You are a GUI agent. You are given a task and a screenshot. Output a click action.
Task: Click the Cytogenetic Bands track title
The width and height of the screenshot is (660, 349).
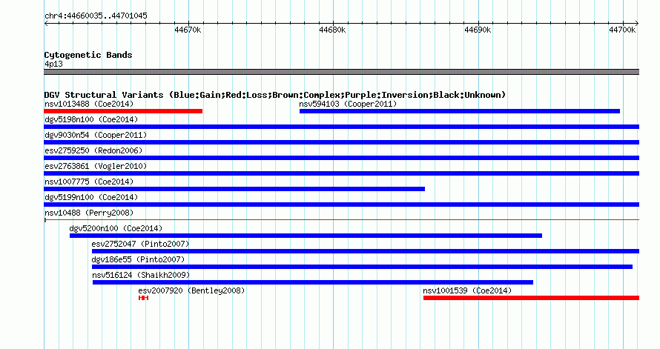click(88, 55)
